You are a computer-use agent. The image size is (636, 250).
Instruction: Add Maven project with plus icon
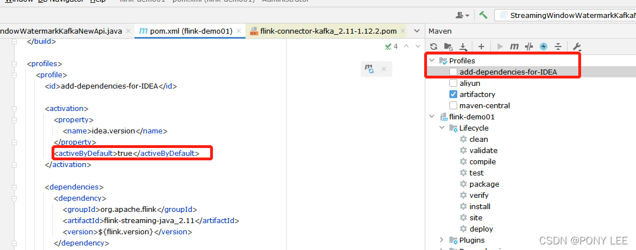coord(481,47)
